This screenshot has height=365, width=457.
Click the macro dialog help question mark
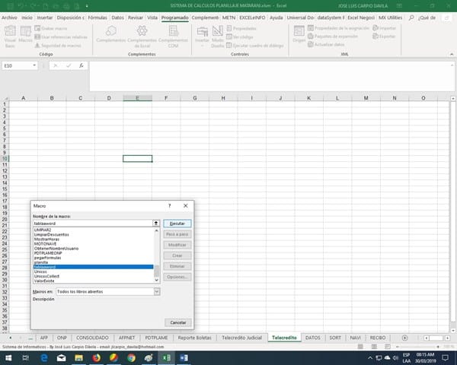click(x=169, y=205)
